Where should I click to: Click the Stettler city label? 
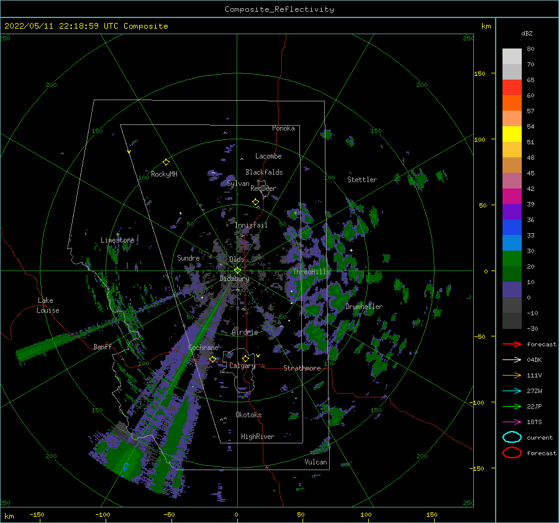[x=362, y=180]
